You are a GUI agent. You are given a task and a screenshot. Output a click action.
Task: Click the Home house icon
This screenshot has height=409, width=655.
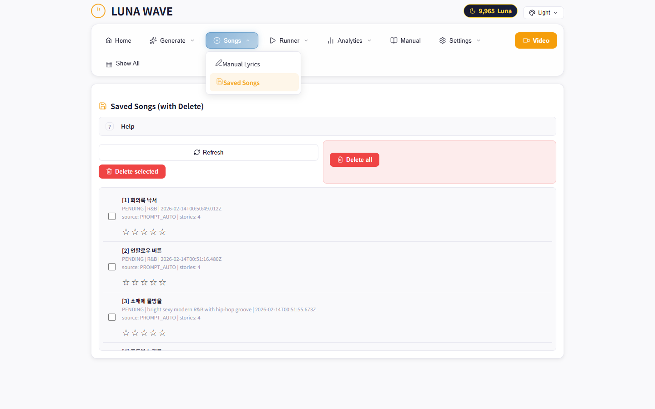pos(109,40)
